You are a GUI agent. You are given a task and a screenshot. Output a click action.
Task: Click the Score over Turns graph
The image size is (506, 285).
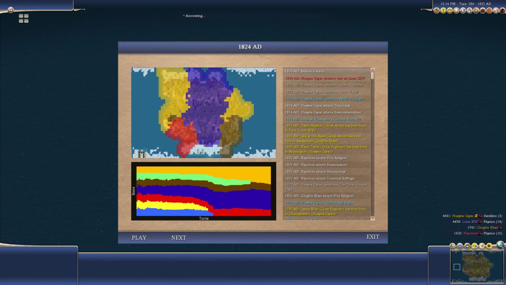204,191
